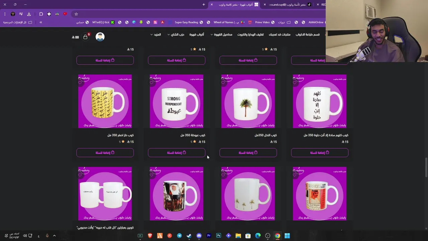Open كلهم سادة mug product image
This screenshot has height=241, width=428.
coord(320,101)
